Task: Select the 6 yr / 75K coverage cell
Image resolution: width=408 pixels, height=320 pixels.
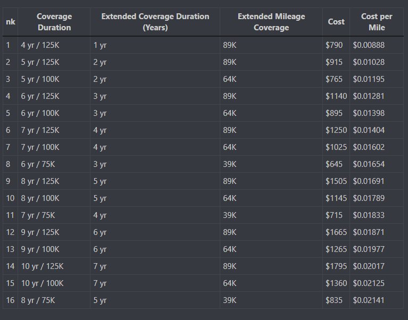Action: coord(54,164)
